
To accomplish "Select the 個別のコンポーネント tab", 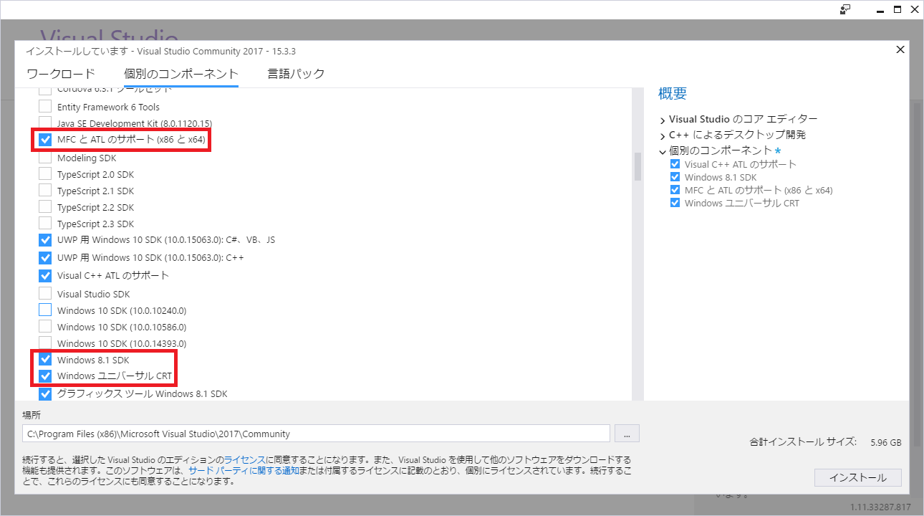I will click(181, 74).
